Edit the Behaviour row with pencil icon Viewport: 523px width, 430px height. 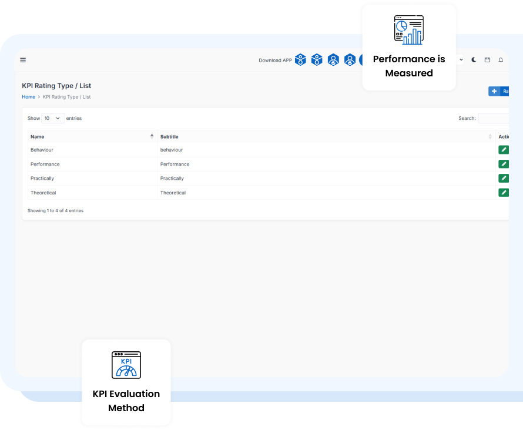504,150
